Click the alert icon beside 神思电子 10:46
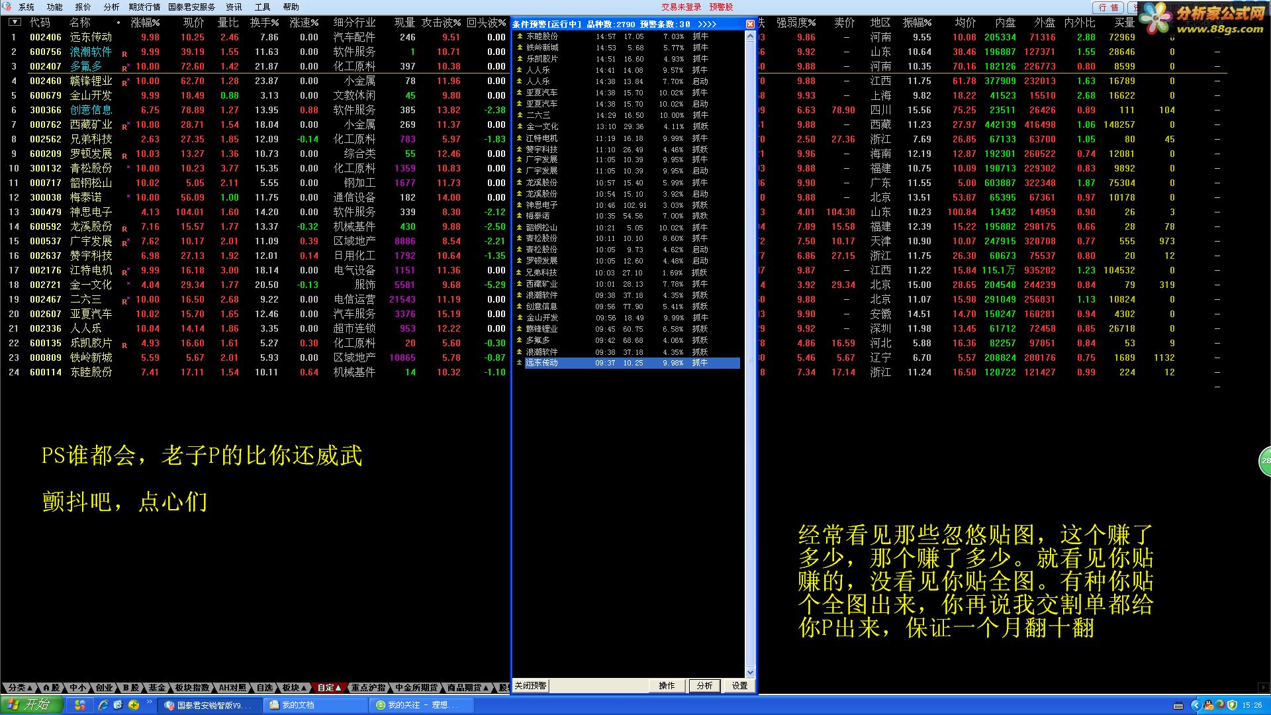Image resolution: width=1271 pixels, height=715 pixels. tap(520, 205)
